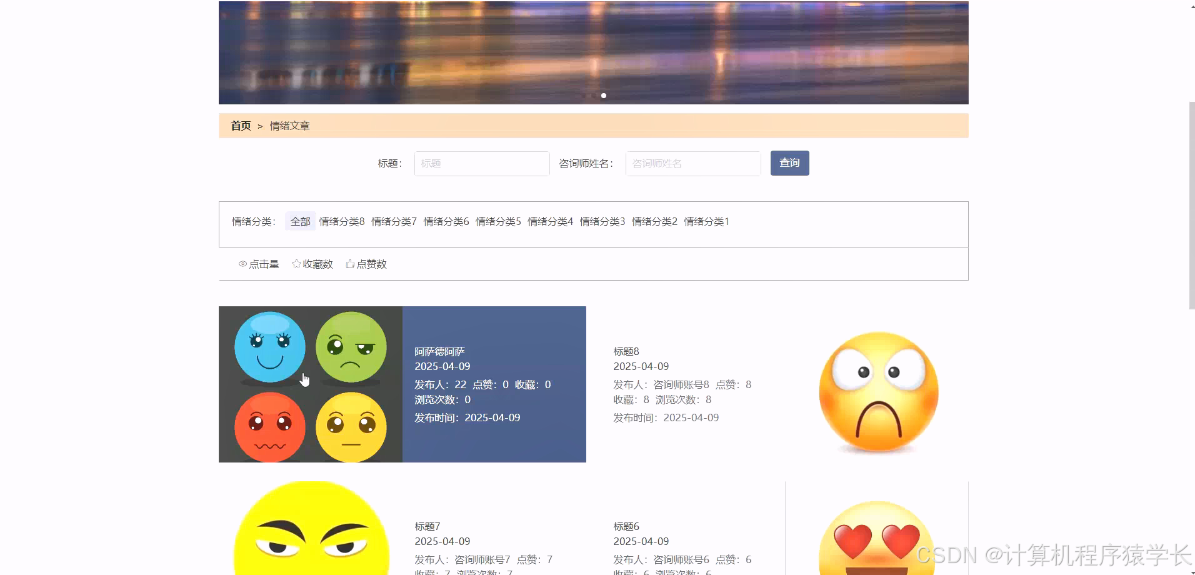Click 发布人：咨询师账号7 text
The image size is (1195, 575).
point(462,559)
